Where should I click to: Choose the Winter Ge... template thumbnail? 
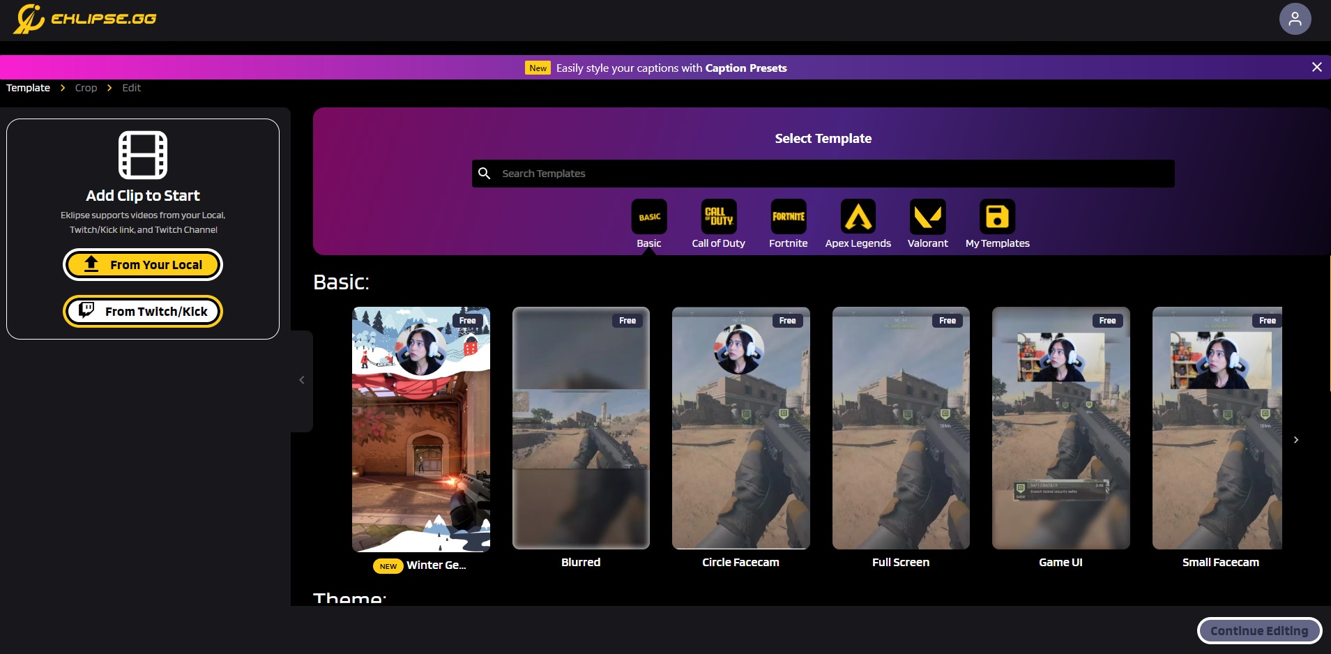[x=421, y=429]
